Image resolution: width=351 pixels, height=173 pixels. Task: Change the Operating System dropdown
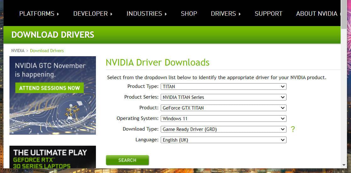(223, 119)
